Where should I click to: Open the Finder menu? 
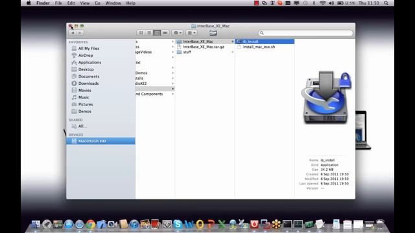click(x=43, y=3)
